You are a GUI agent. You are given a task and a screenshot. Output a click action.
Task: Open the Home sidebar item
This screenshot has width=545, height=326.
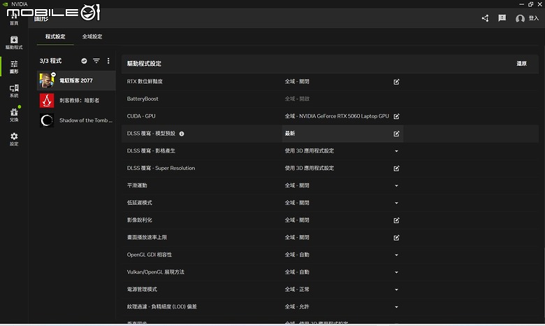[x=14, y=19]
